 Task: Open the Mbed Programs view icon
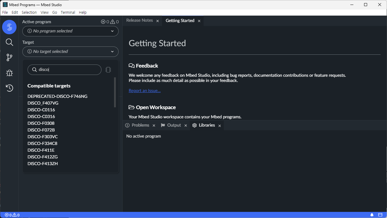click(x=9, y=27)
